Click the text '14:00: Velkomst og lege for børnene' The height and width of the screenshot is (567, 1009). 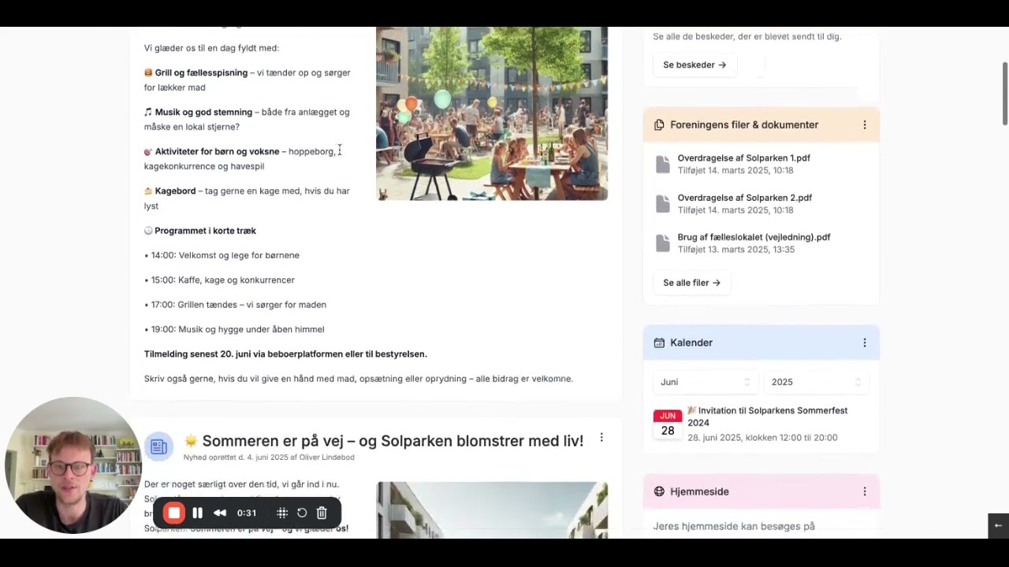225,255
